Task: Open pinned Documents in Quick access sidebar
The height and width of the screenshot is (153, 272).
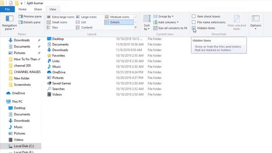Action: [22, 46]
